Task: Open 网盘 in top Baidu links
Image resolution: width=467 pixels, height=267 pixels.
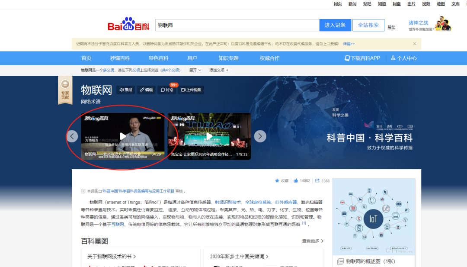Action: tap(397, 4)
